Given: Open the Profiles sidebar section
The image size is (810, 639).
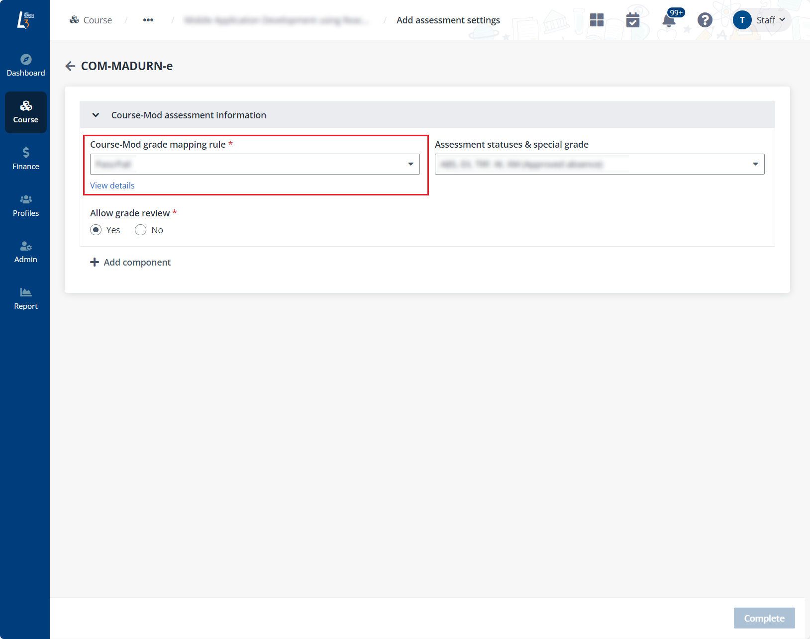Looking at the screenshot, I should click(26, 205).
